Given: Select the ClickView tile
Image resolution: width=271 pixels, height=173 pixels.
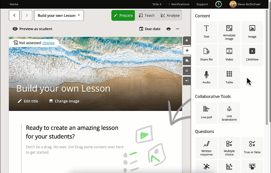Looking at the screenshot, I should 252,55.
